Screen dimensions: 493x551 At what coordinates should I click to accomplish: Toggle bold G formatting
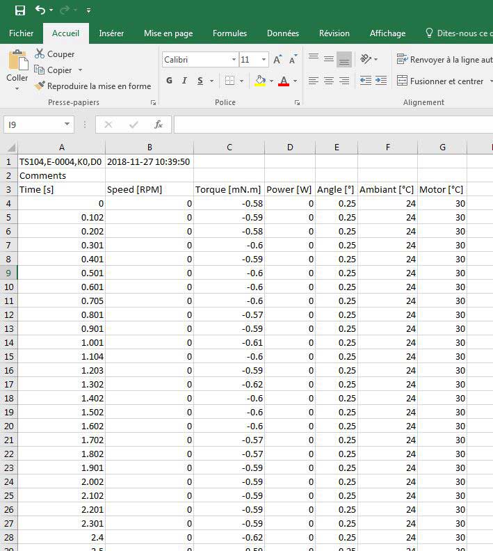pyautogui.click(x=169, y=81)
